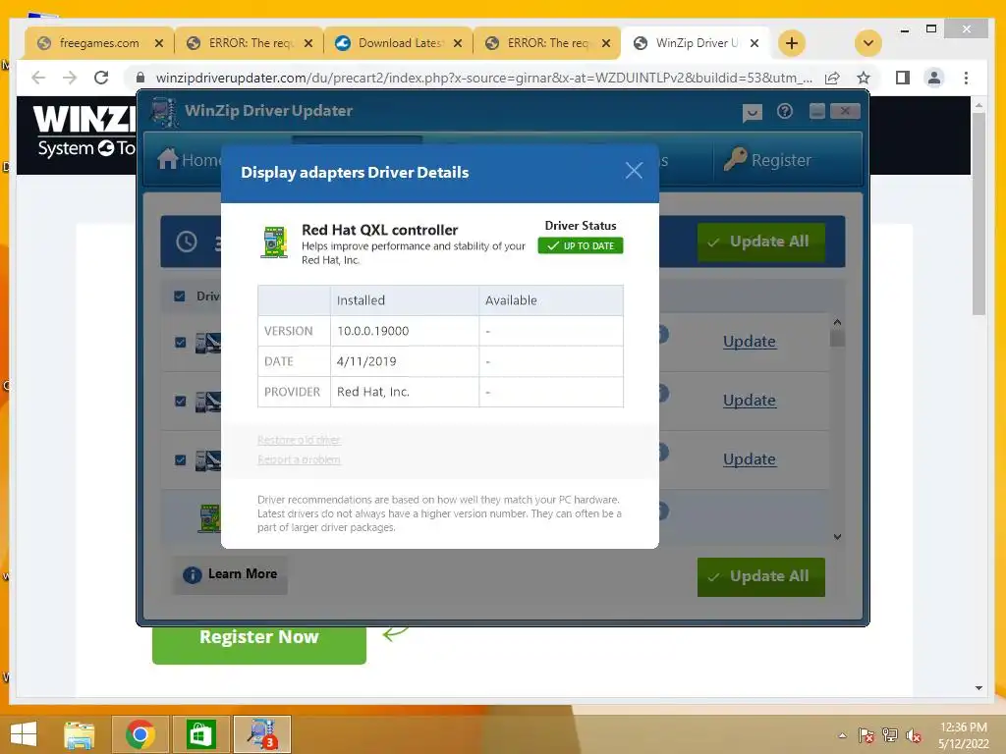Close the Download Latest browser tab
The width and height of the screenshot is (1006, 754).
tap(458, 43)
